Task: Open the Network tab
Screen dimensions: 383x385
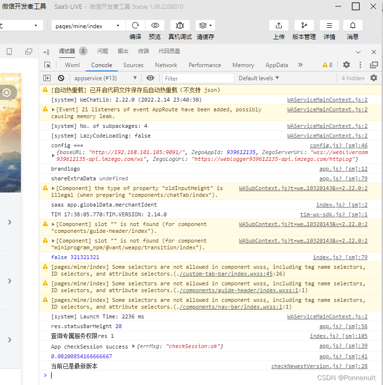Action: (166, 65)
